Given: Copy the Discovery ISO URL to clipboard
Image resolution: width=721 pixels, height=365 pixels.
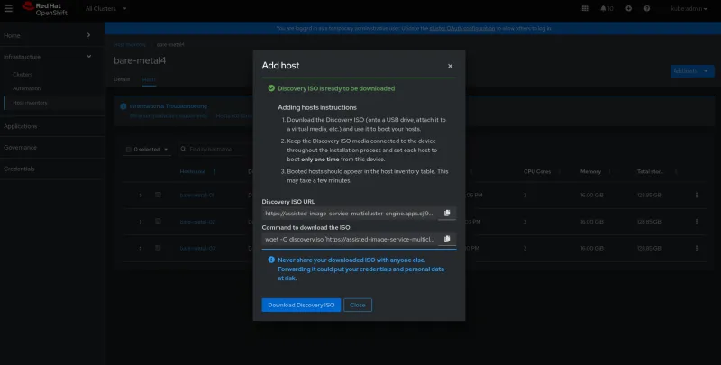Looking at the screenshot, I should (447, 214).
